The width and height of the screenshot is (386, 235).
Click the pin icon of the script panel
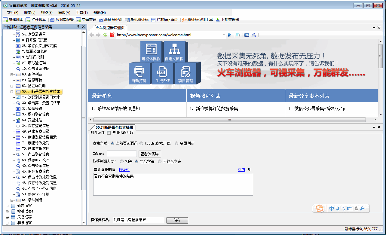coord(78,27)
